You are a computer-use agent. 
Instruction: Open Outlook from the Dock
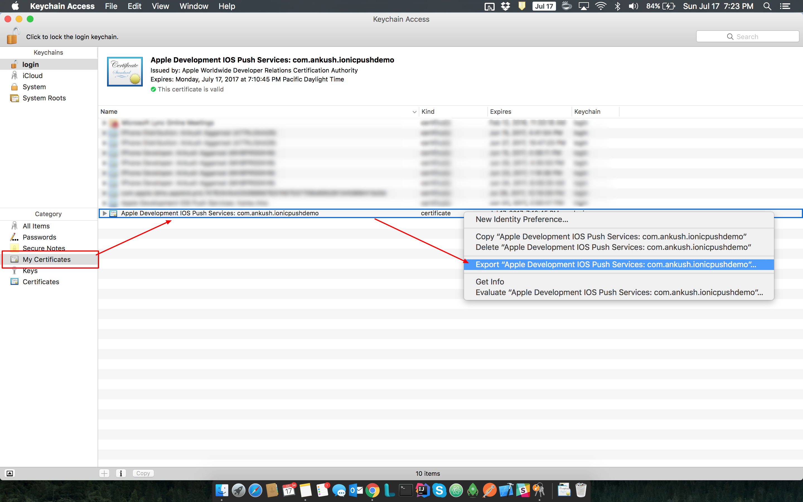tap(356, 490)
